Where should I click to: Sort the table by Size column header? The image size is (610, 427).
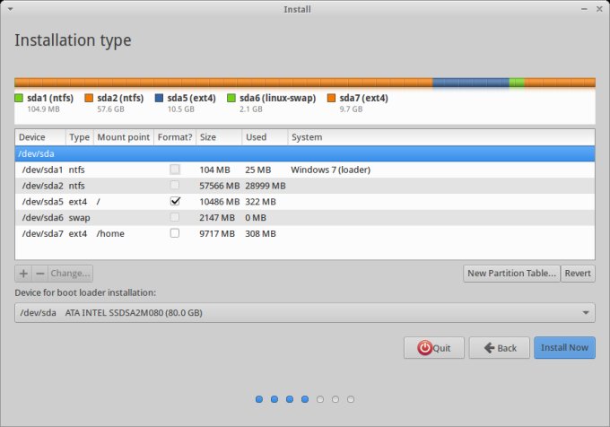[218, 137]
